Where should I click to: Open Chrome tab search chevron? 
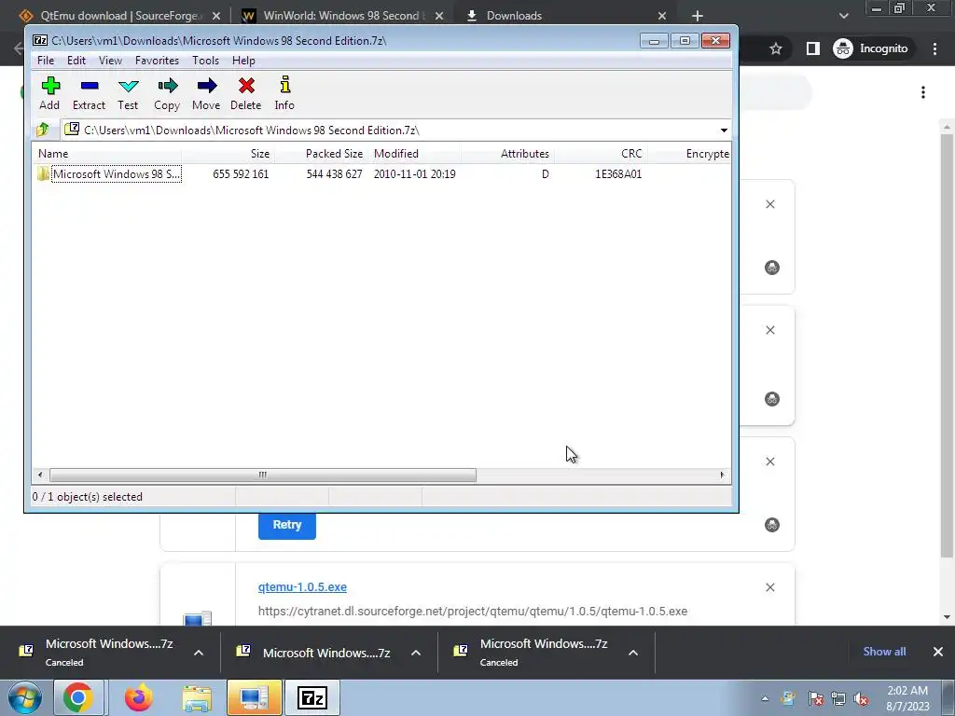tap(843, 16)
